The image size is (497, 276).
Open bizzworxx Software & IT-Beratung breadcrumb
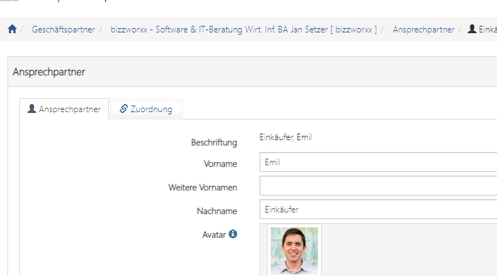pyautogui.click(x=243, y=30)
